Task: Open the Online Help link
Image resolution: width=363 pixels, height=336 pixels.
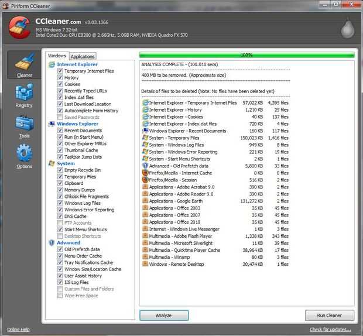Action: click(x=18, y=330)
